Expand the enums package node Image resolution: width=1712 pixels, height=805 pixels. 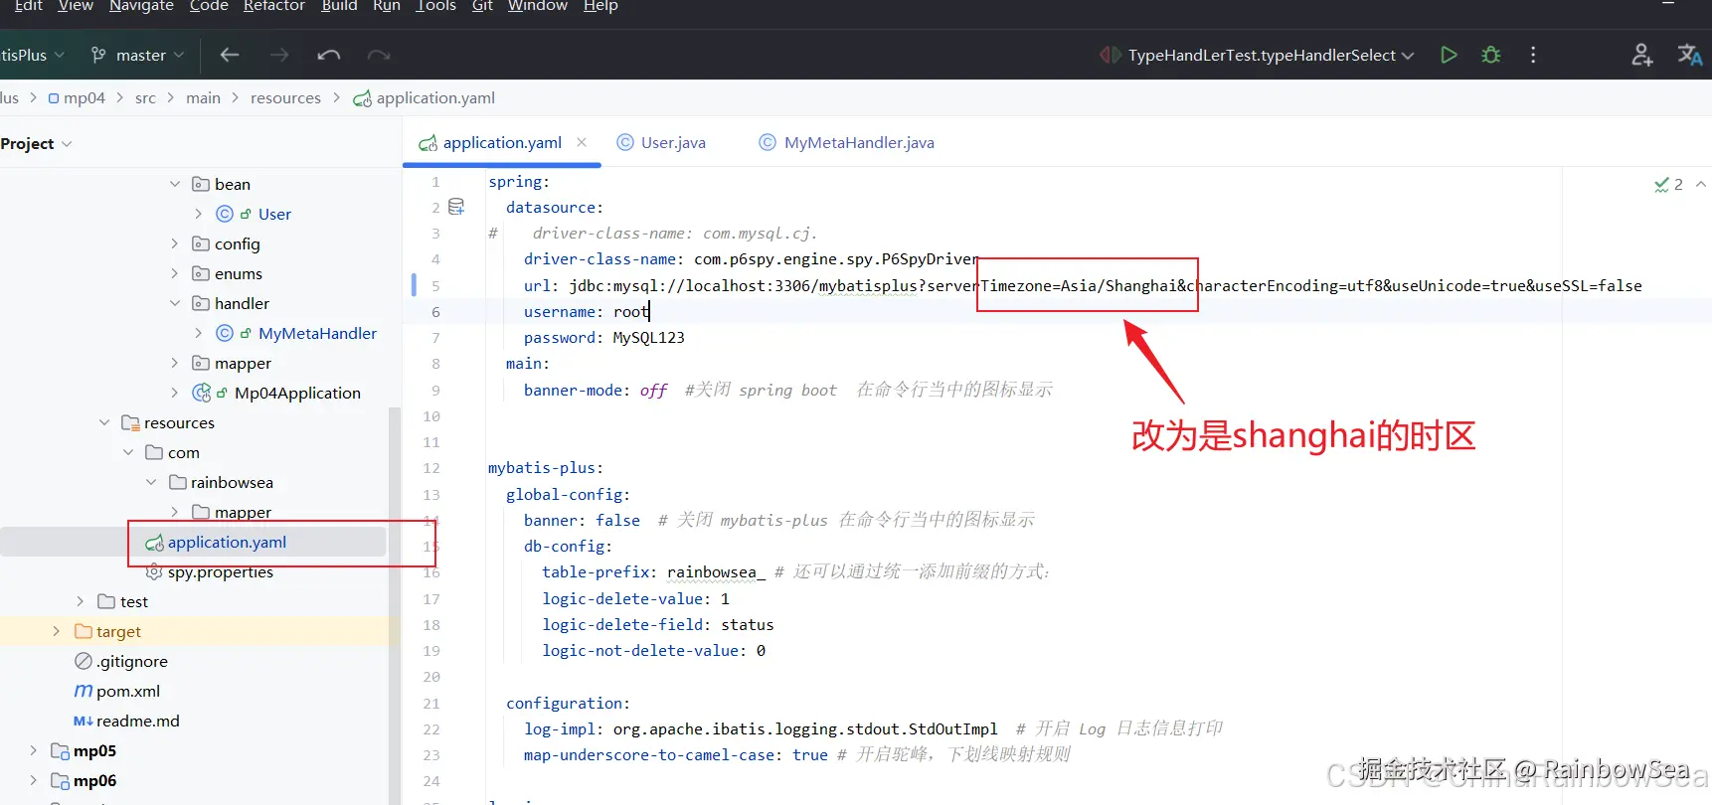coord(175,273)
